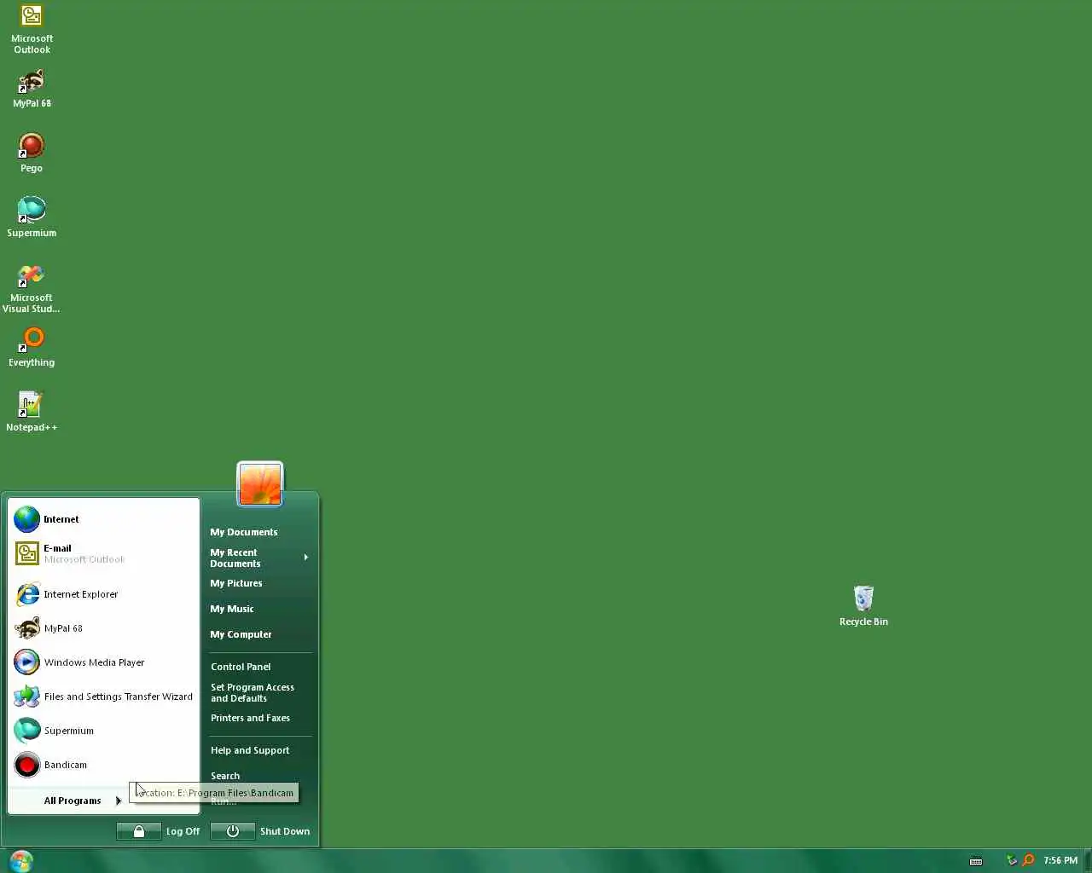Launch Supermium from the Start menu
Screen dimensions: 1092x873
click(x=104, y=731)
